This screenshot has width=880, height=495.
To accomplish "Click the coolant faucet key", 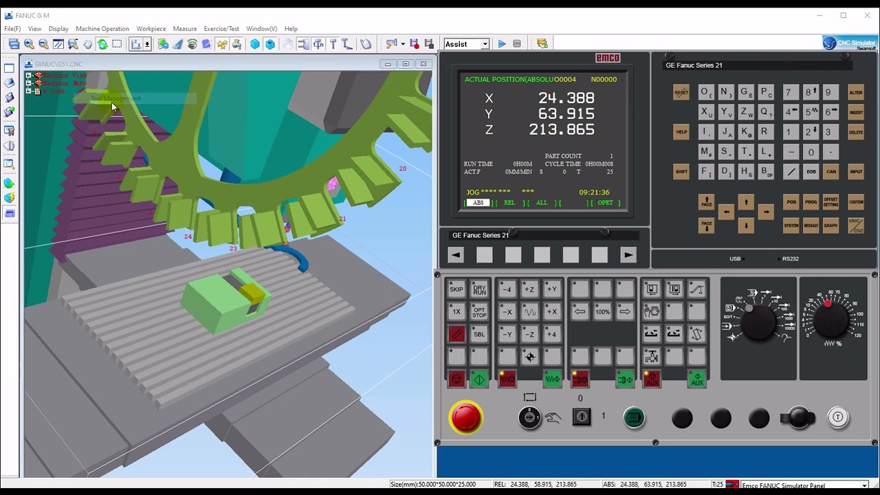I will click(x=652, y=357).
